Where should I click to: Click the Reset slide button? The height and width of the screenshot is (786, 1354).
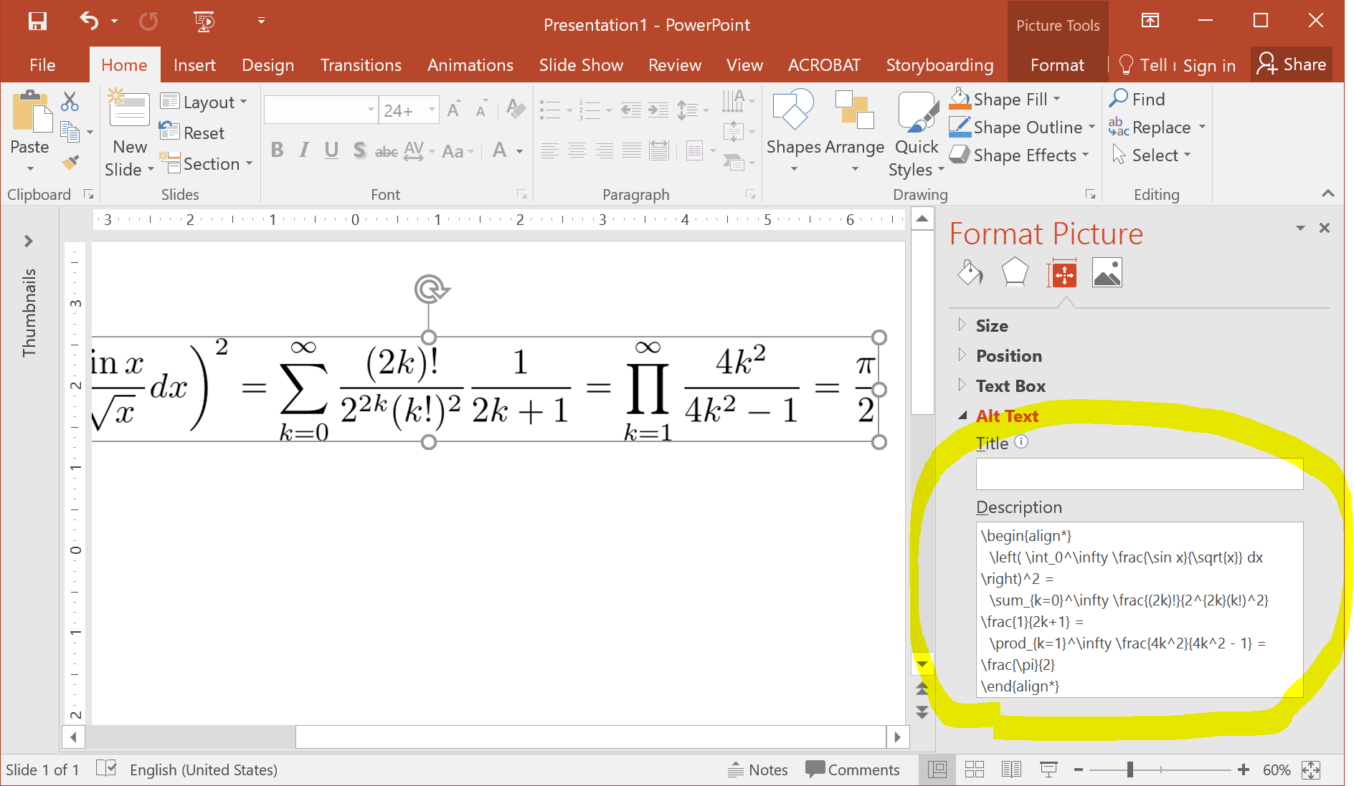click(193, 133)
